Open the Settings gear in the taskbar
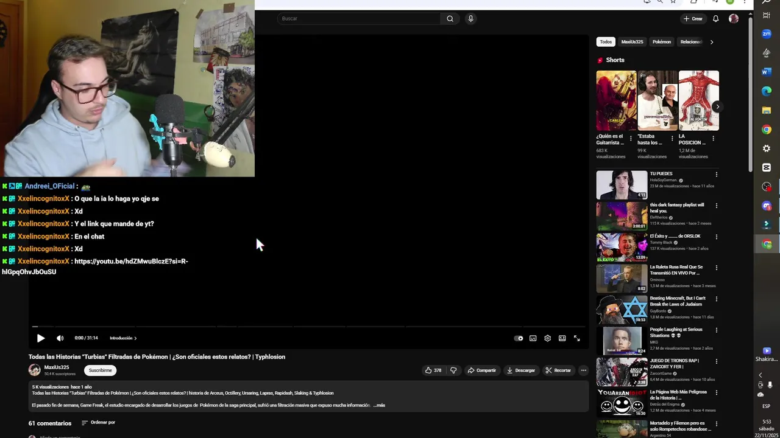 coord(767,148)
